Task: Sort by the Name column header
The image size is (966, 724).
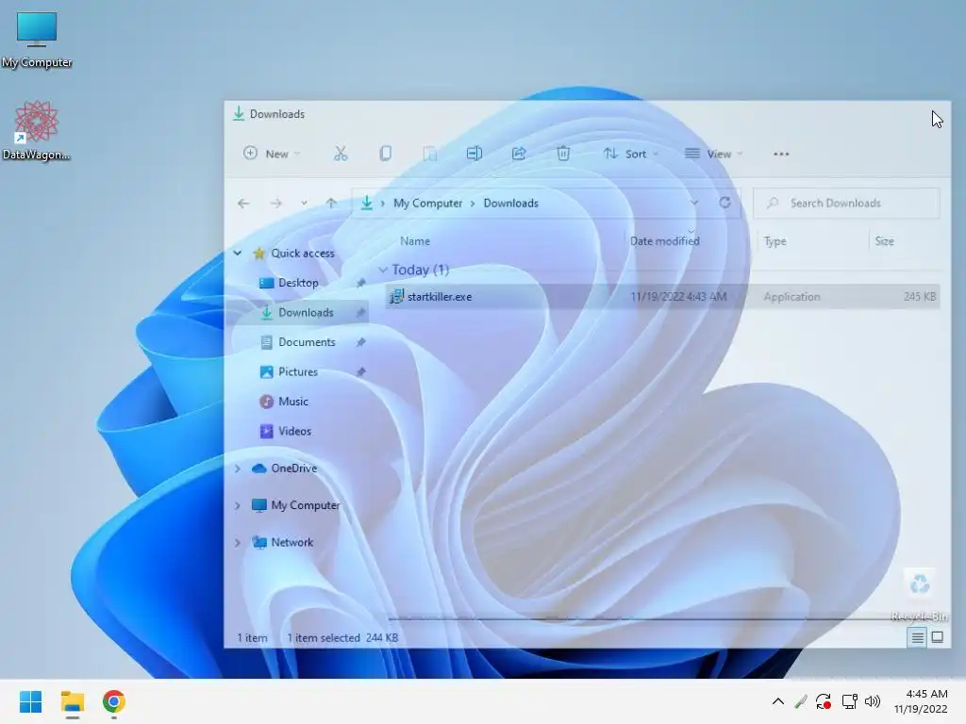Action: pos(415,240)
